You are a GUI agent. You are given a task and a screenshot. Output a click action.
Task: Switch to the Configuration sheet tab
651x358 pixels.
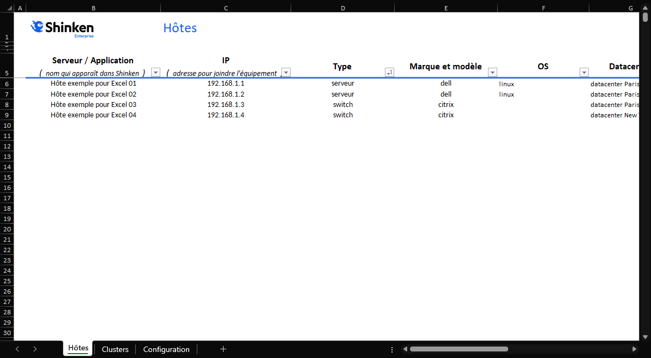pos(166,349)
